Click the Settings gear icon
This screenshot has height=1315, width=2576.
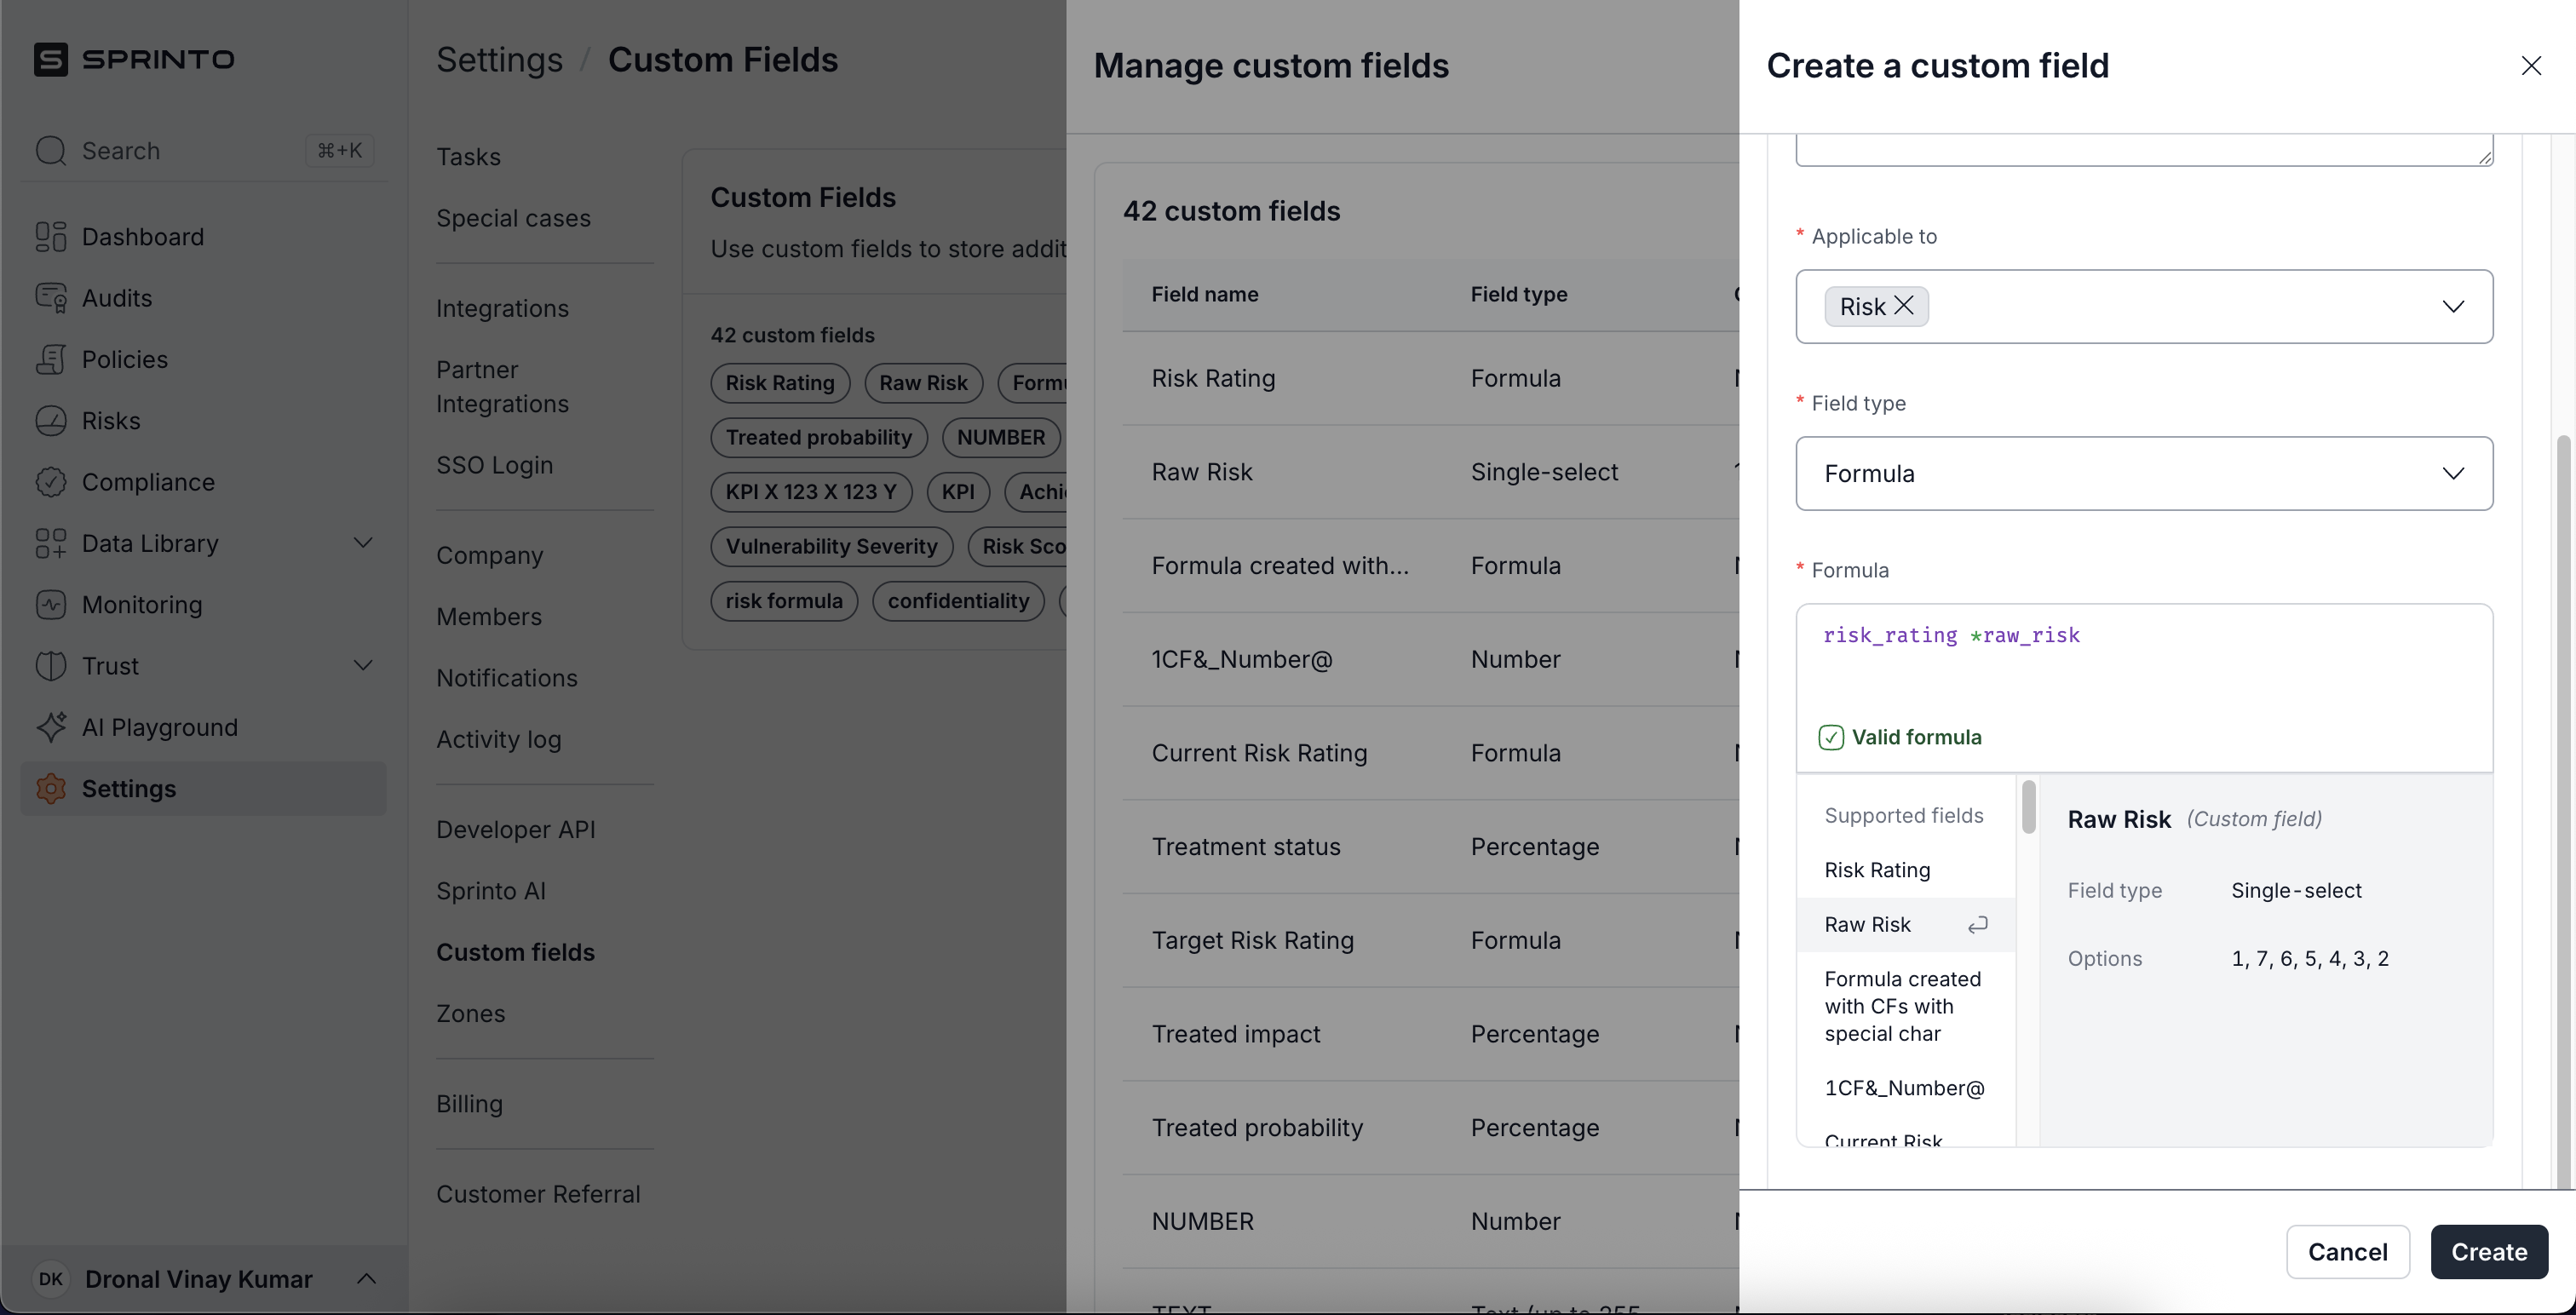[x=50, y=789]
